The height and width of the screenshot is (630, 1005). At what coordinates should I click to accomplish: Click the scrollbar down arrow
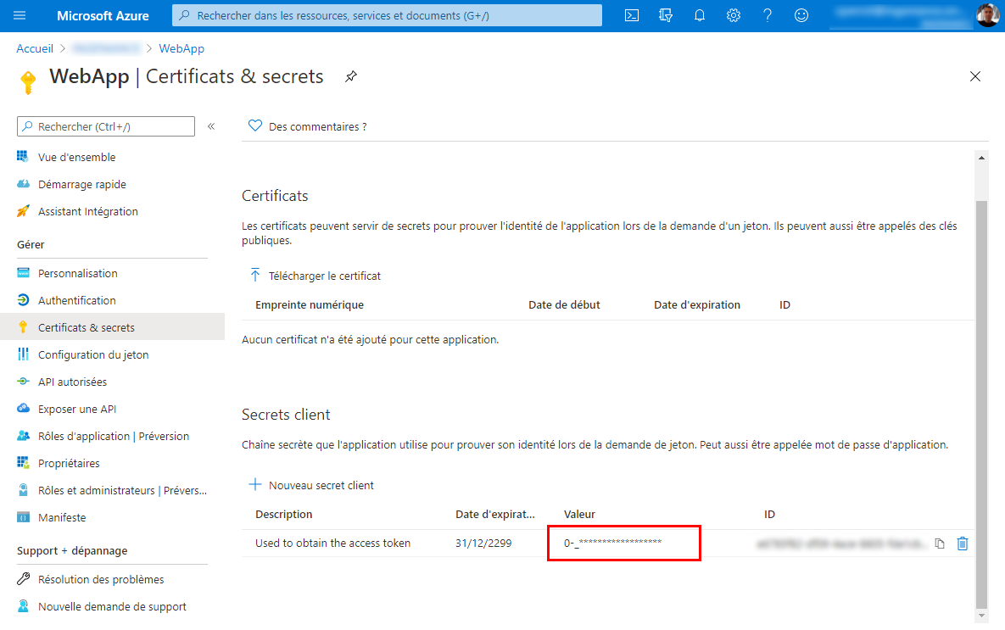pos(981,616)
